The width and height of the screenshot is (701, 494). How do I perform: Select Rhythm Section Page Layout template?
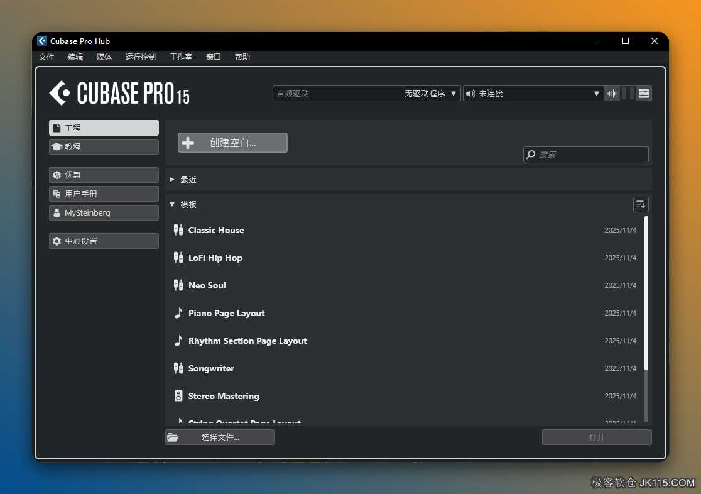[405, 341]
